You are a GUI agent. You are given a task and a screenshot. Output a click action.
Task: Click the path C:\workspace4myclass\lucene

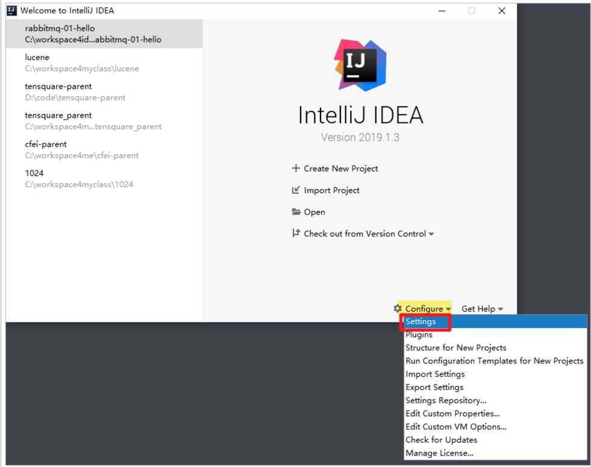82,69
